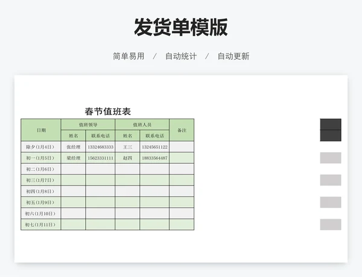
Task: Select the 日期 header cell
Action: coord(41,130)
